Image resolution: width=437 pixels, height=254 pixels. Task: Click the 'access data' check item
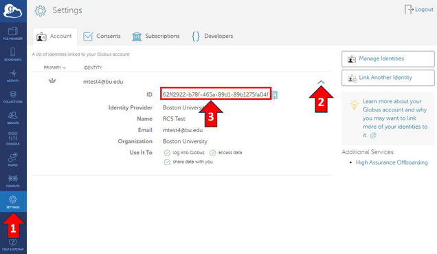click(x=226, y=153)
